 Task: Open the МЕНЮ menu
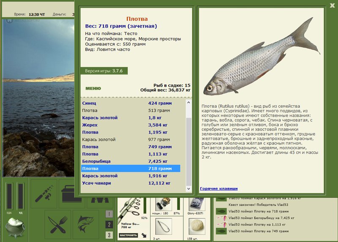[x=93, y=88]
